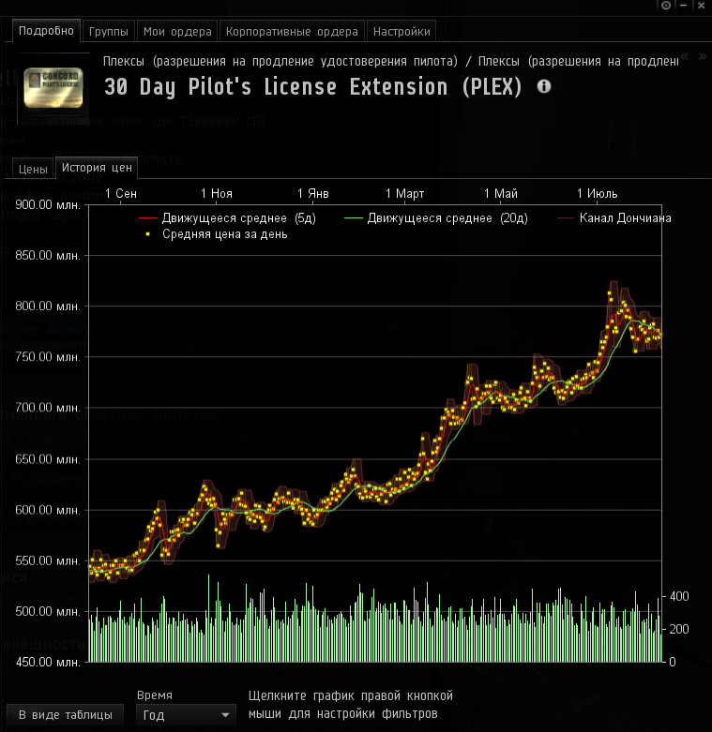Click the Время label above the dropdown
Image resolution: width=712 pixels, height=732 pixels.
coord(155,695)
